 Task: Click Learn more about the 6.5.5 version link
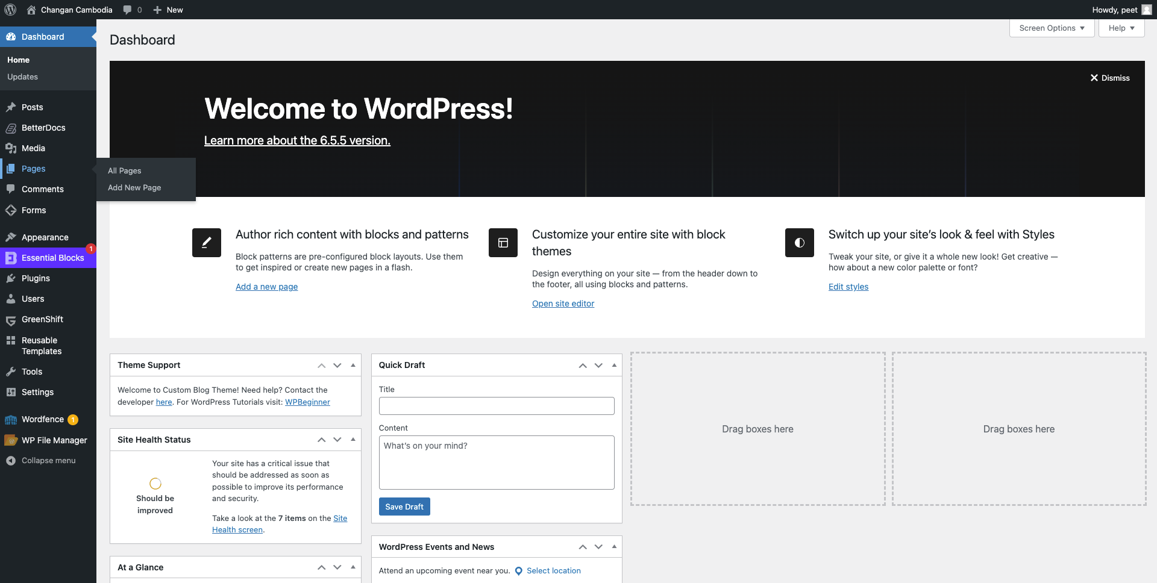pos(297,140)
